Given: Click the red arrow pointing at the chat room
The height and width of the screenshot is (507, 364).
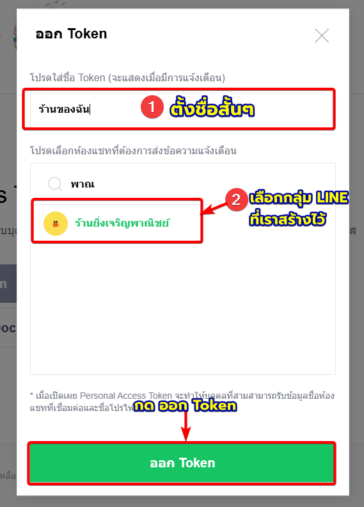Looking at the screenshot, I should click(x=214, y=209).
